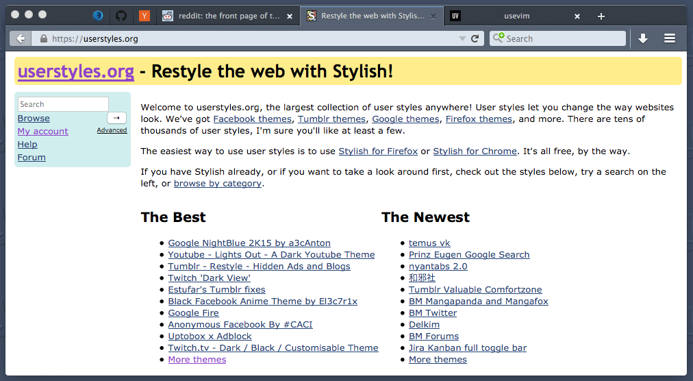Viewport: 693px width, 381px height.
Task: Open Black Facebook Anime Theme link
Action: coord(262,302)
